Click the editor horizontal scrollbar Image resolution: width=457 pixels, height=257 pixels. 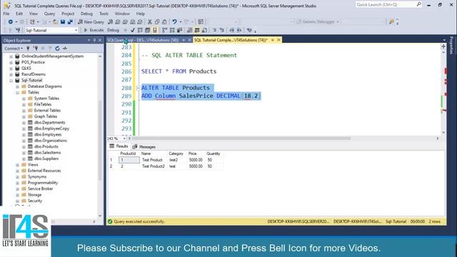241,138
